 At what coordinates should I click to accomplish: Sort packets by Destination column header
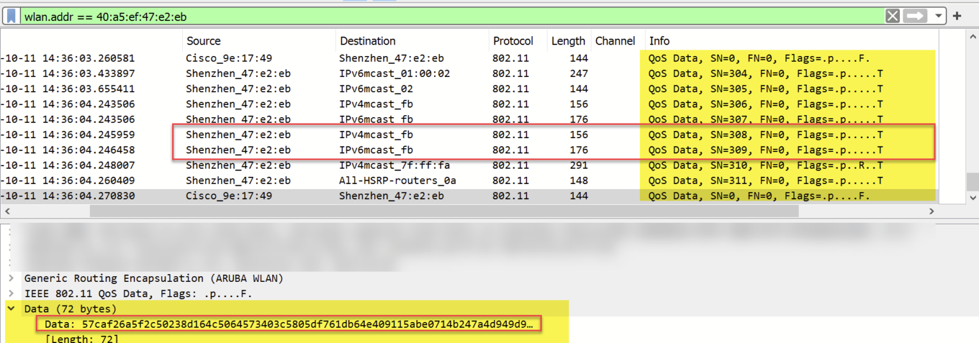coord(368,41)
